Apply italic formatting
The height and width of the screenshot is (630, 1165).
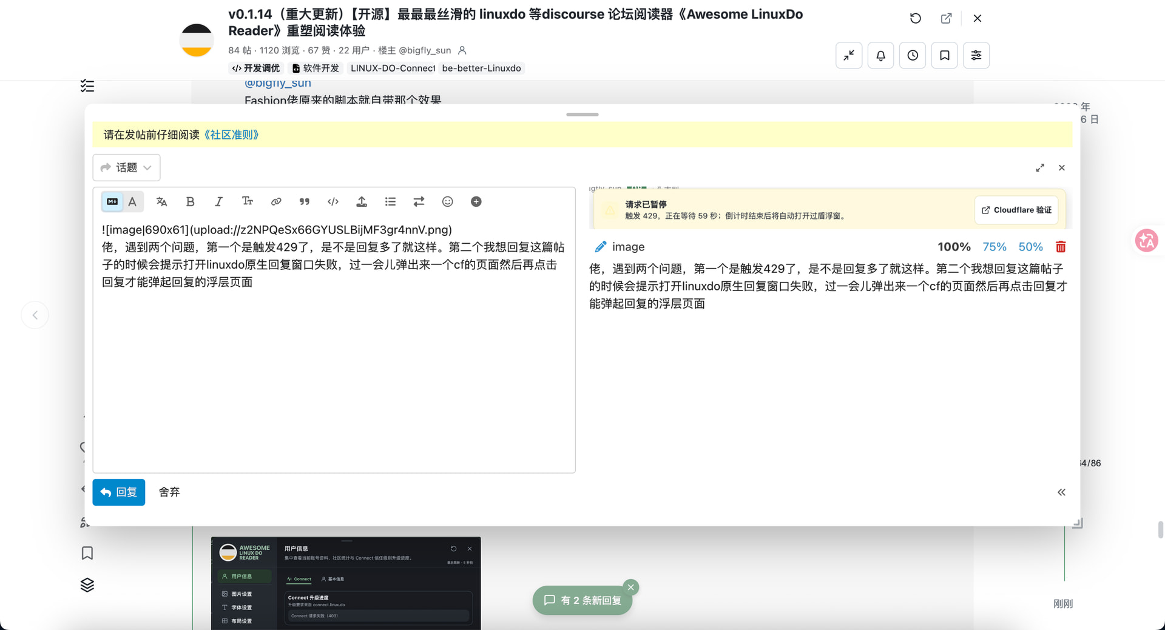click(x=218, y=202)
